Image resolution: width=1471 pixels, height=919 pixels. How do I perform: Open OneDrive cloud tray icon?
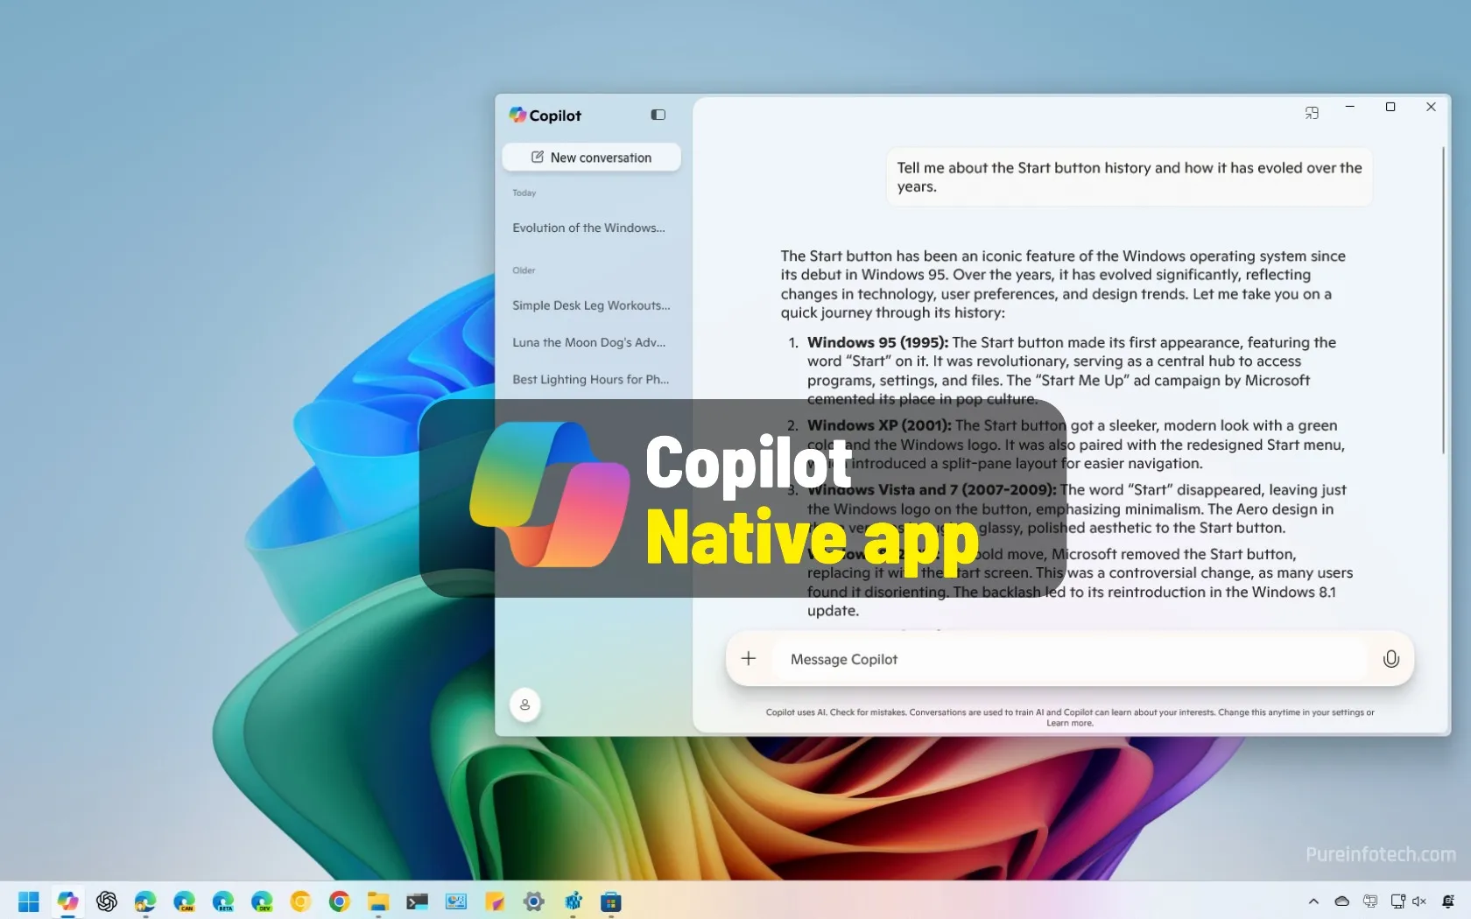coord(1341,901)
